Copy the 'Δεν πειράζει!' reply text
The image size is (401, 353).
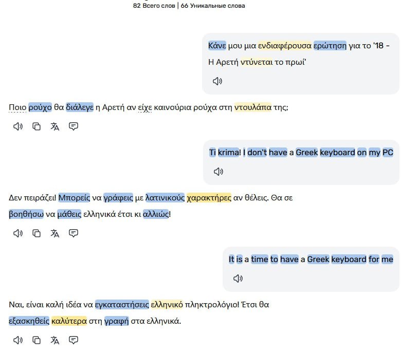[x=37, y=233]
